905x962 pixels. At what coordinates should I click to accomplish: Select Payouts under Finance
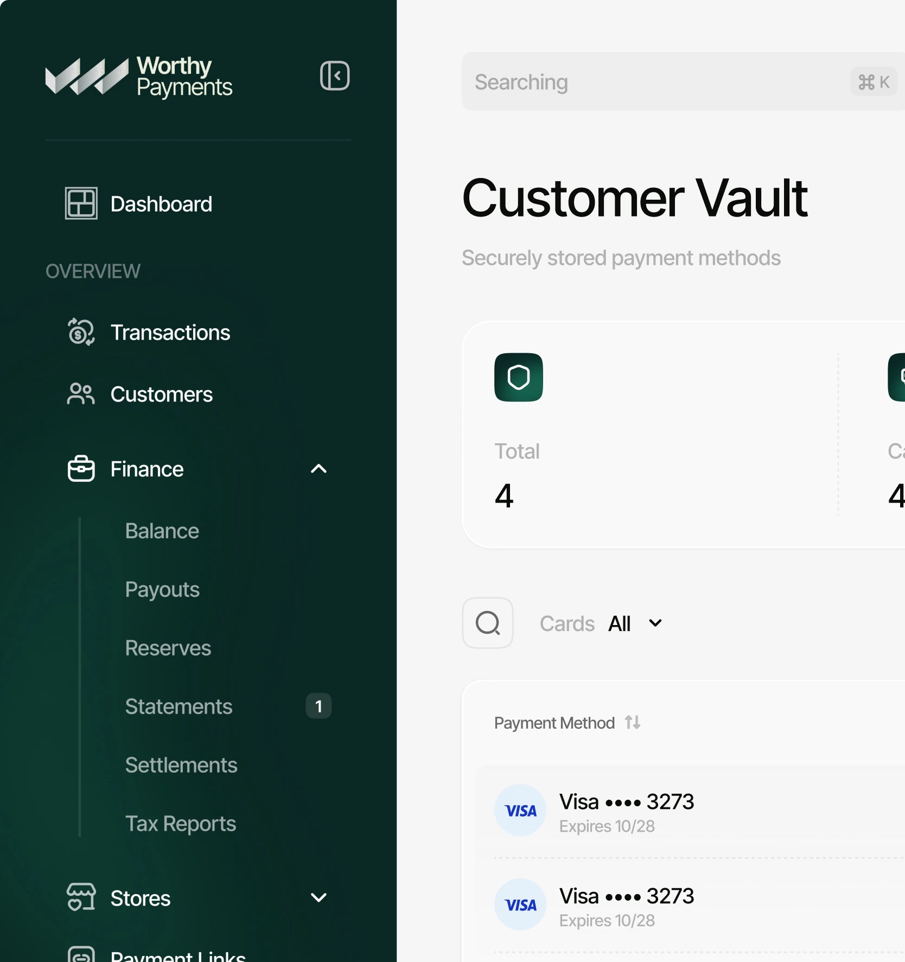click(x=162, y=589)
